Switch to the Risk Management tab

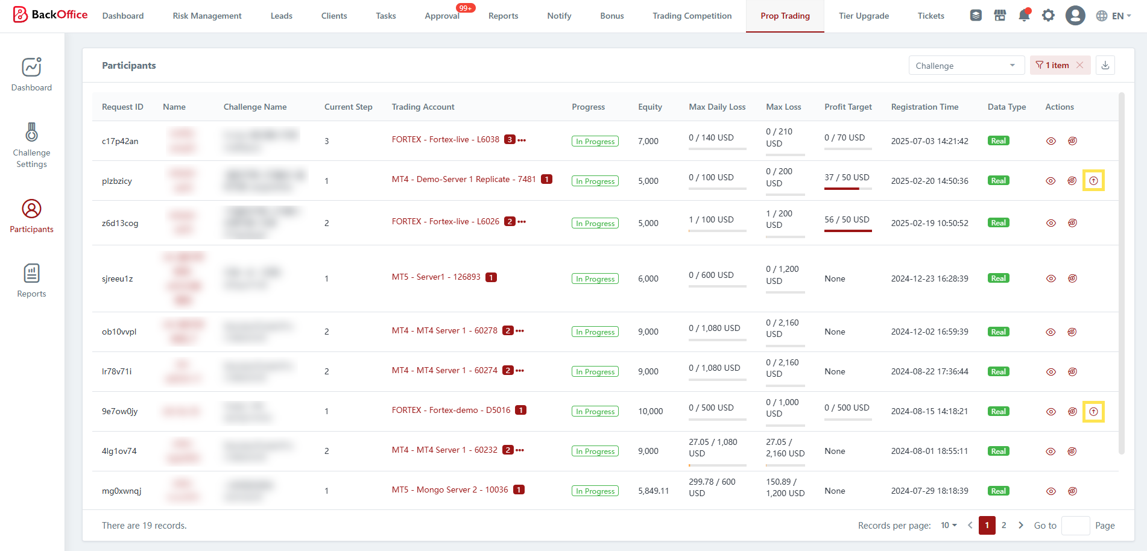tap(207, 16)
